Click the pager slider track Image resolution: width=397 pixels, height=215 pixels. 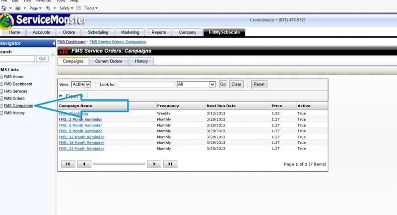click(119, 164)
